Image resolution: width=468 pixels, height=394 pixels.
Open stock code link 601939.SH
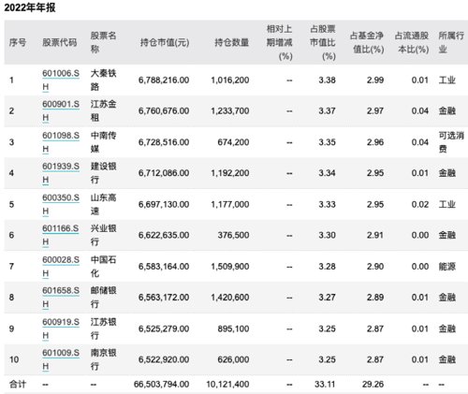click(61, 173)
